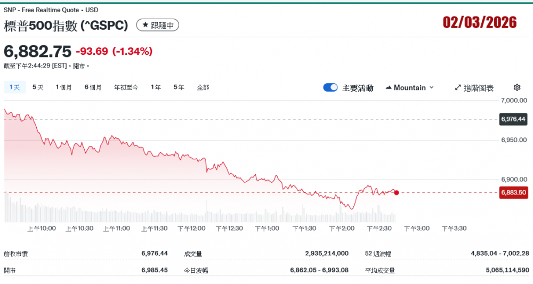Click the expand arrows advanced chart icon
Screen dimensions: 533x284
(458, 87)
